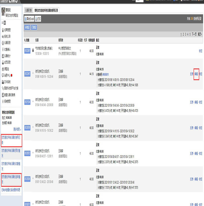Open 文件系统 in the sidebar
The image size is (204, 206).
8,82
